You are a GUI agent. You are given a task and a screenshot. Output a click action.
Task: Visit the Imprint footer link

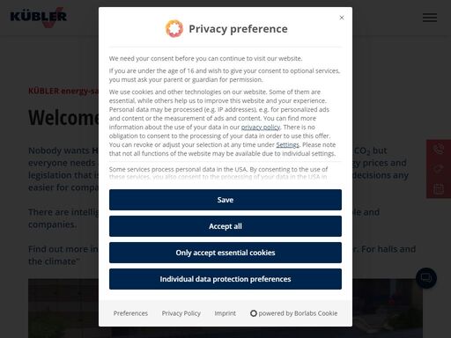(x=225, y=313)
